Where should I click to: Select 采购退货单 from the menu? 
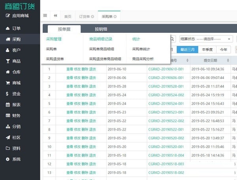click(x=55, y=59)
